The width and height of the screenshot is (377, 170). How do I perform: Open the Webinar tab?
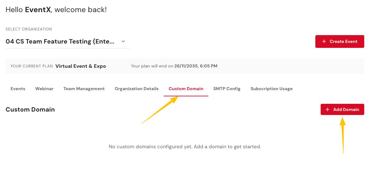click(x=44, y=89)
